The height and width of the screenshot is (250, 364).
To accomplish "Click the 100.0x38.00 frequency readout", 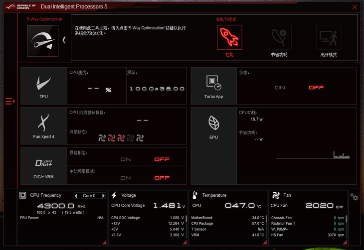I will click(157, 89).
